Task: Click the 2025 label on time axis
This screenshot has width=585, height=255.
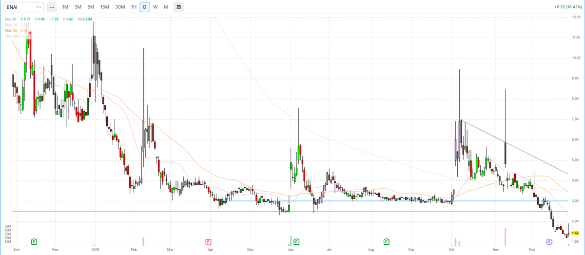Action: pos(95,249)
